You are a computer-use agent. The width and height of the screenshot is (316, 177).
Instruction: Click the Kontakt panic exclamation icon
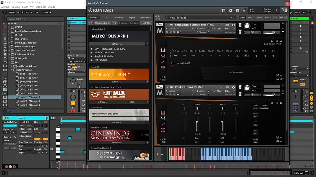(276, 10)
